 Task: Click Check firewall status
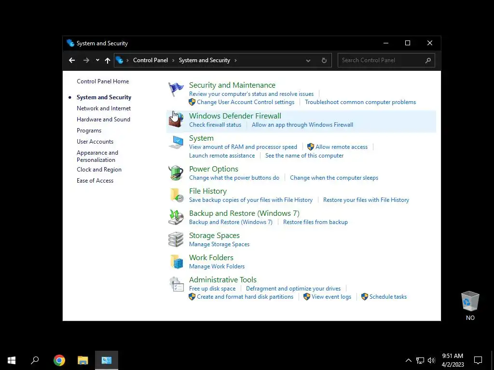click(215, 125)
